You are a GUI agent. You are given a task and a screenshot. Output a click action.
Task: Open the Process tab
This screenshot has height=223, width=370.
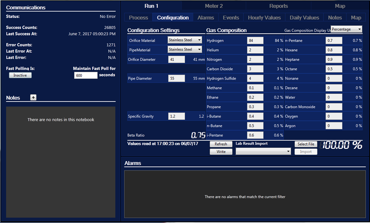[139, 17]
